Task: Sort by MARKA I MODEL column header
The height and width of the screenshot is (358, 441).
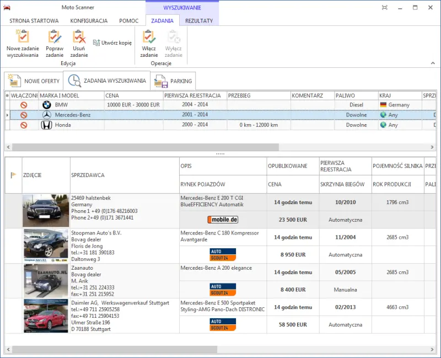Action: [72, 95]
